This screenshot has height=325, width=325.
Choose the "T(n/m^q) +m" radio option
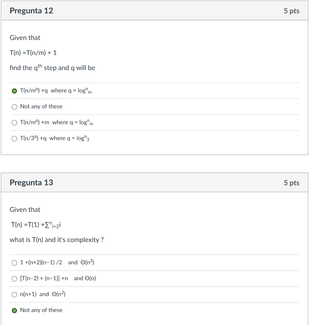14,123
